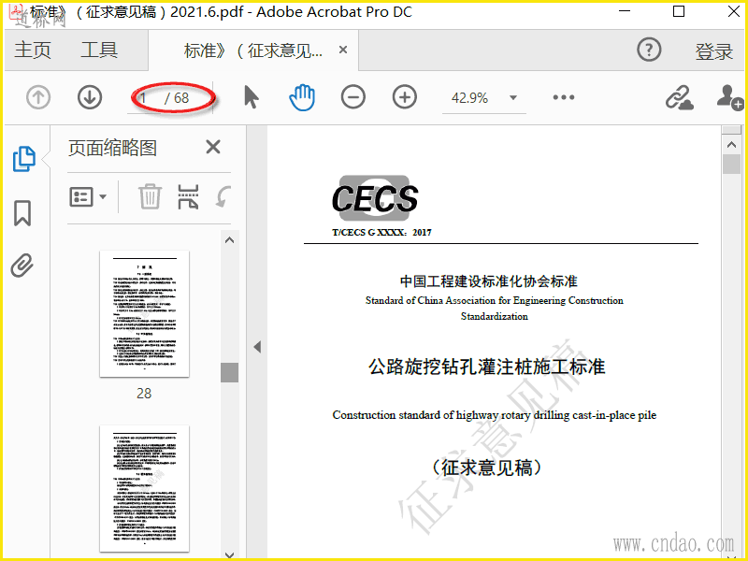Show more tools via three-dots menu
The image size is (748, 561).
(564, 97)
